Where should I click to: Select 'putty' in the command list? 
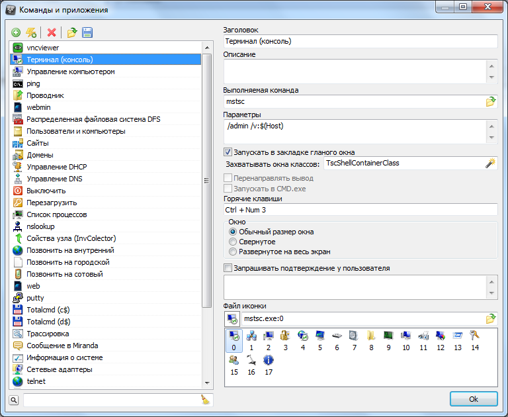click(35, 298)
